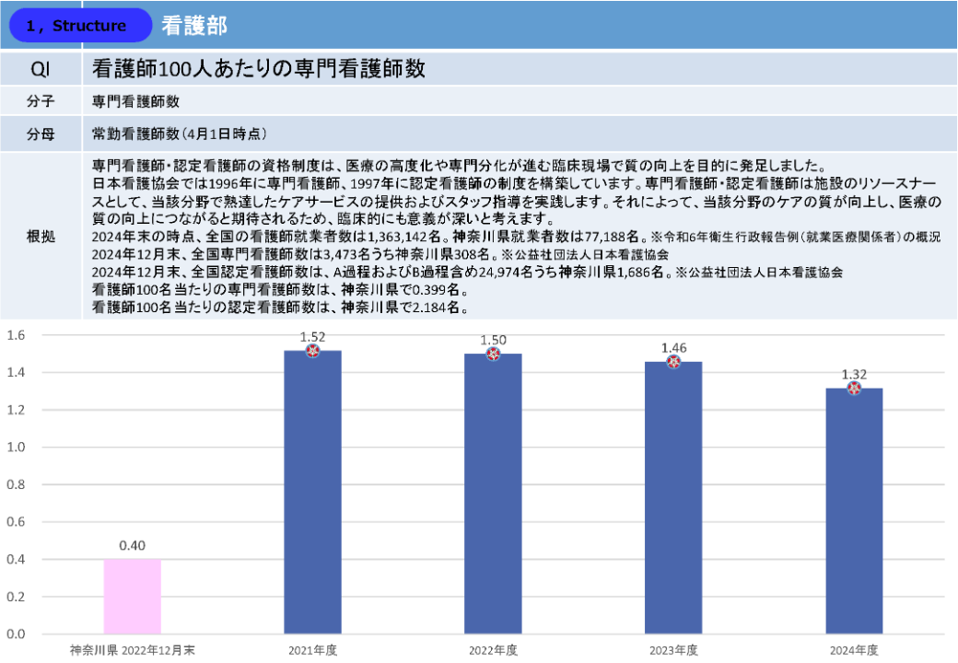Click the marker icon atop the 2021年度 bar
The width and height of the screenshot is (958, 663).
[312, 351]
